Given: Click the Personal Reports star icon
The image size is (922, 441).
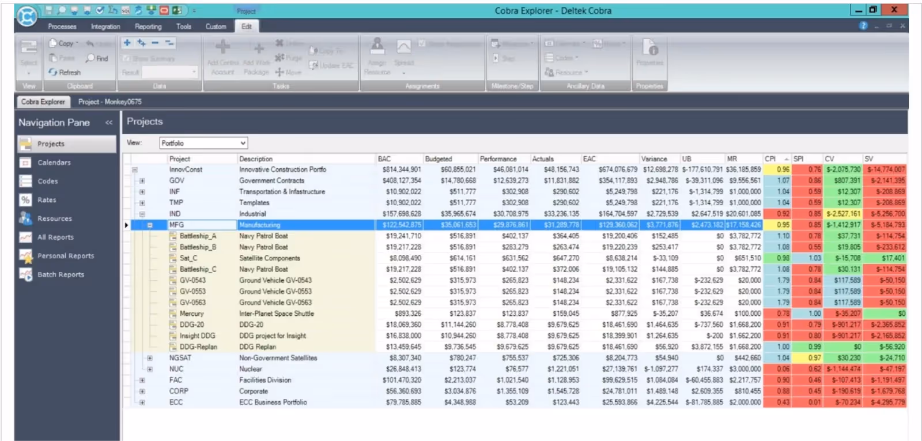Looking at the screenshot, I should pyautogui.click(x=25, y=256).
